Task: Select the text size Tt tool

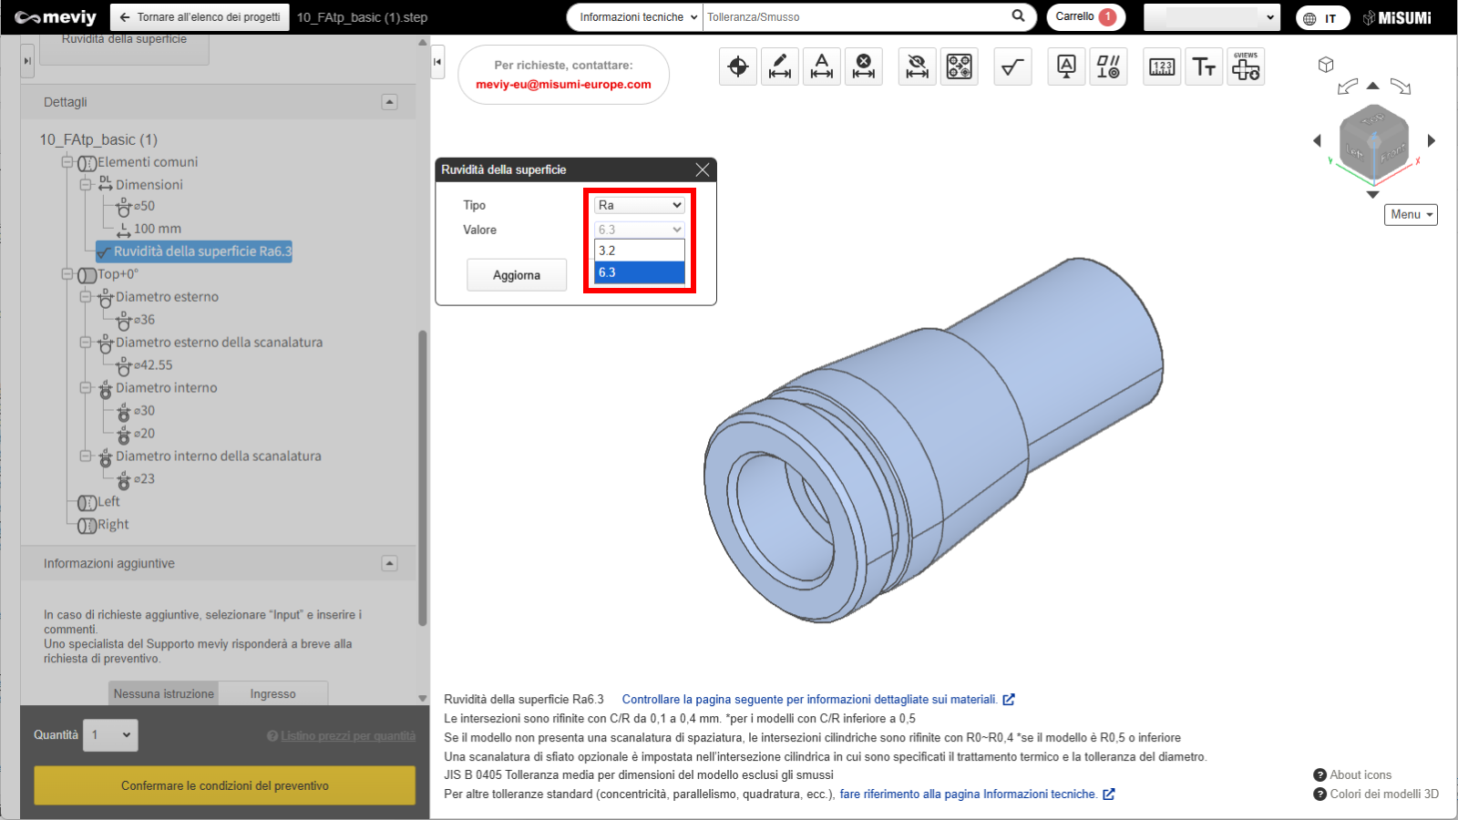Action: point(1204,67)
